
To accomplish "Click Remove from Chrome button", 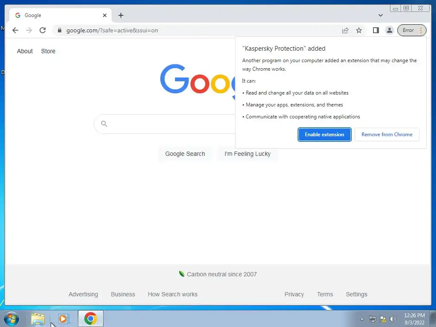I will point(387,135).
